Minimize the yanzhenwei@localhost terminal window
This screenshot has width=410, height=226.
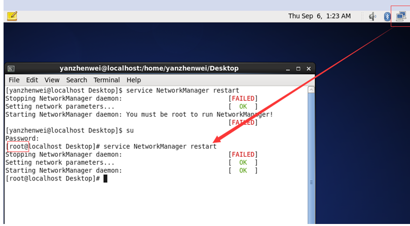click(288, 69)
